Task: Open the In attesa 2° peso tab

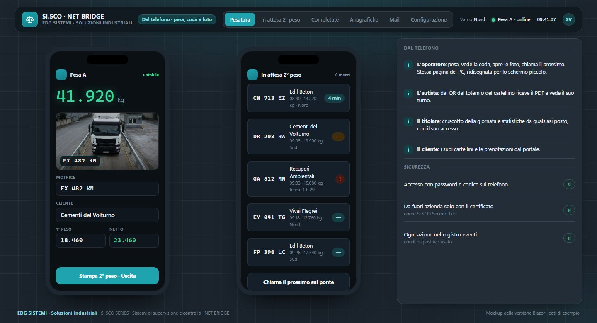Action: [x=281, y=19]
